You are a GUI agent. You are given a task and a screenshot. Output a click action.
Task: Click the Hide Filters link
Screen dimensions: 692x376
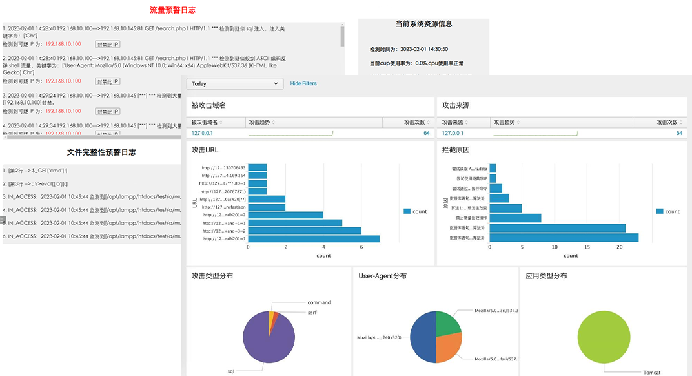(x=303, y=83)
